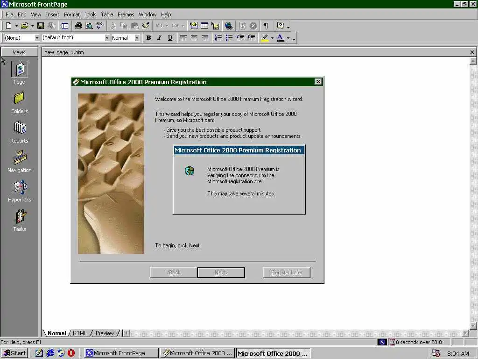Toggle Align Left

coord(183,38)
